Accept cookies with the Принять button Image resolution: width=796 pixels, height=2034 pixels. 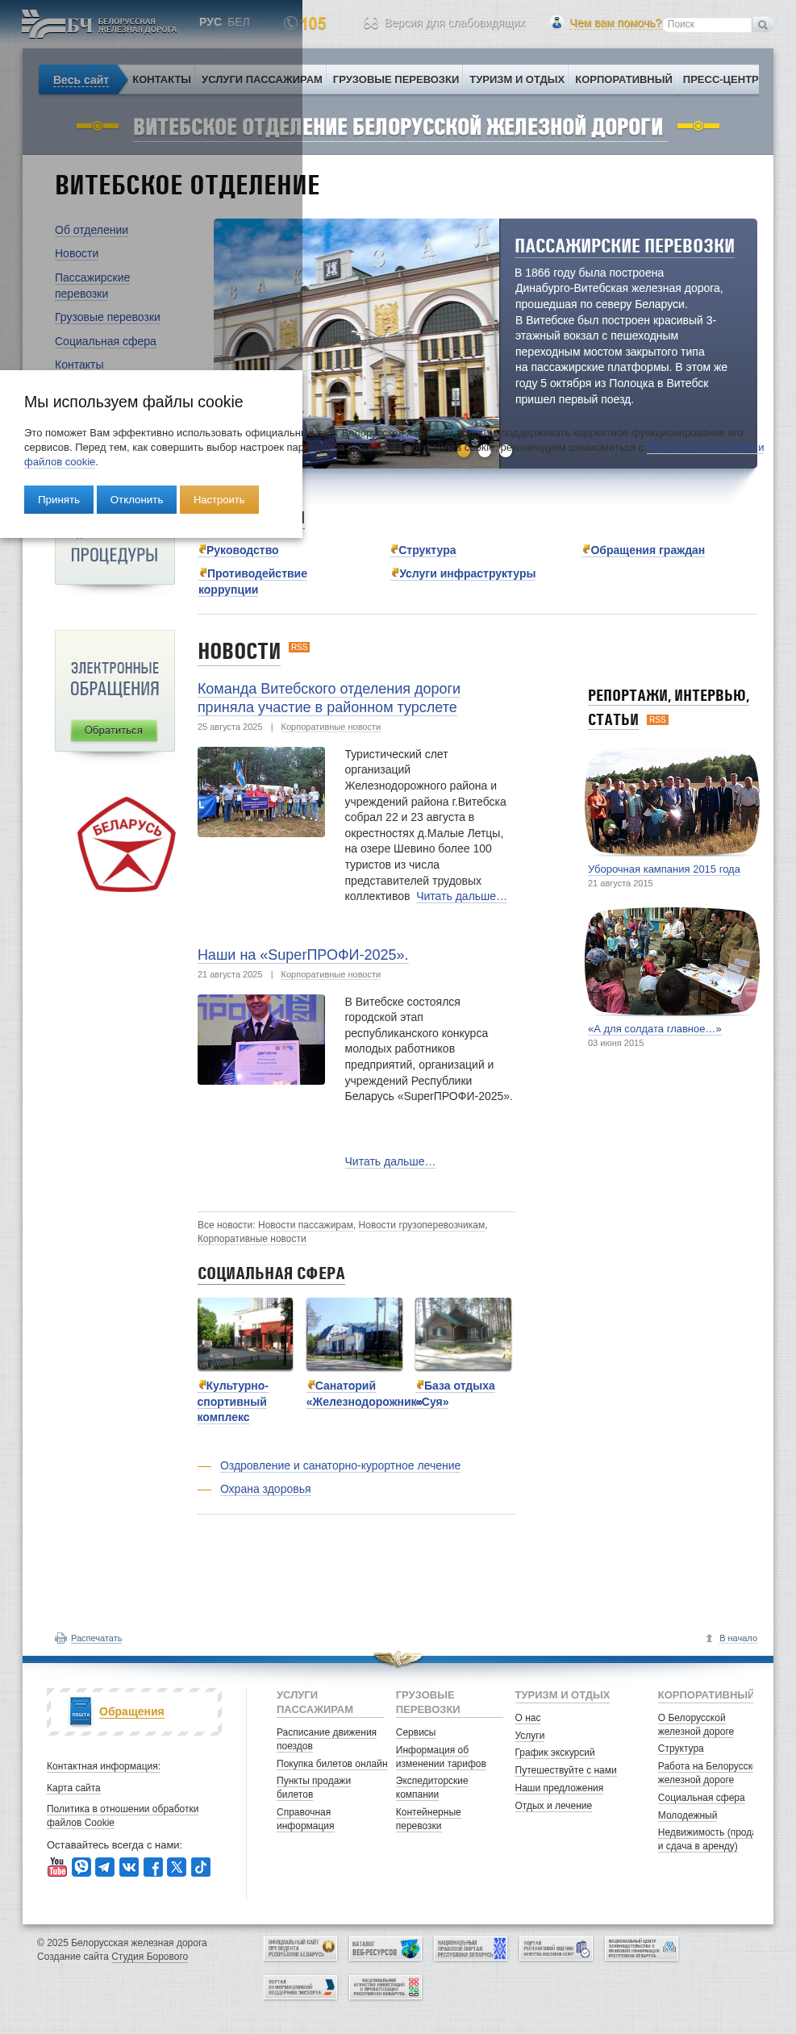point(59,499)
